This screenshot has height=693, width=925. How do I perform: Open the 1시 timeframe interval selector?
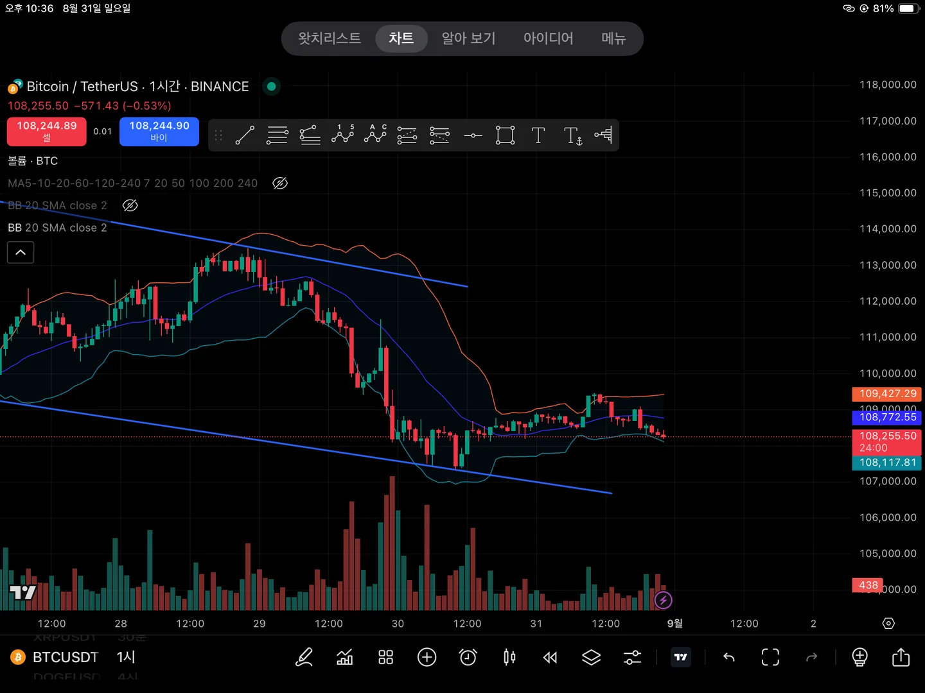tap(126, 657)
